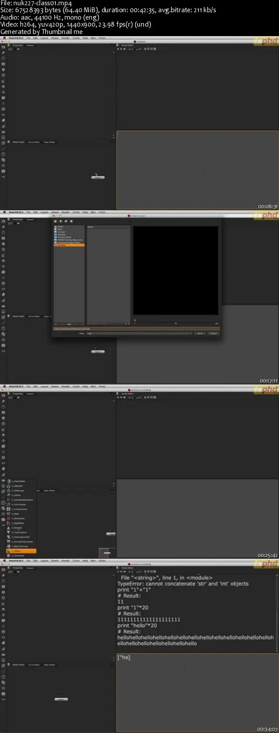
Task: Click the V!D toolbar icon in 00:08:31 frame
Action: point(3,177)
